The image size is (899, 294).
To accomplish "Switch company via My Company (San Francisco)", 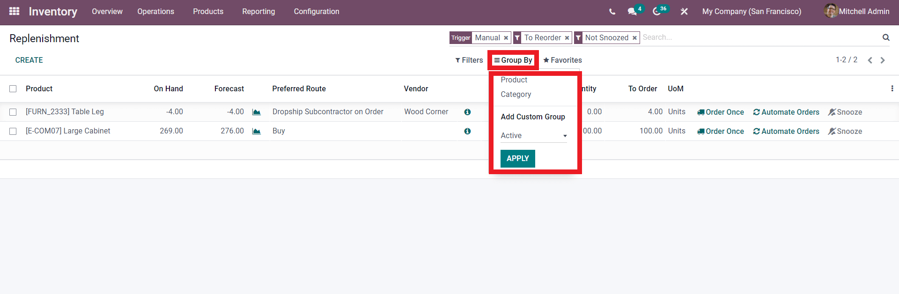I will (x=752, y=11).
